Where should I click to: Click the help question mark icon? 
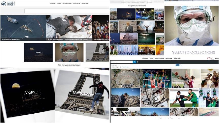[x=138, y=62]
